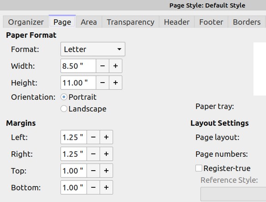The width and height of the screenshot is (266, 202).
Task: Go to the Footer tab
Action: tap(211, 22)
